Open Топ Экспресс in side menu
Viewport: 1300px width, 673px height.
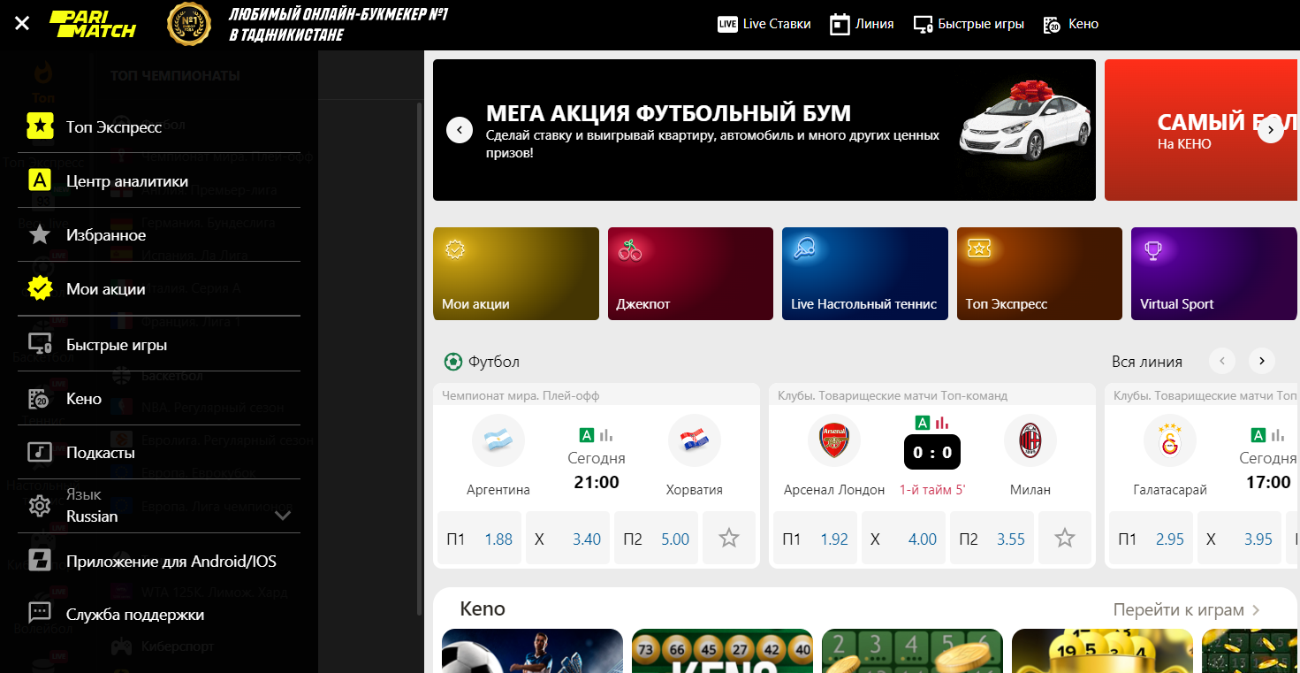click(x=159, y=126)
